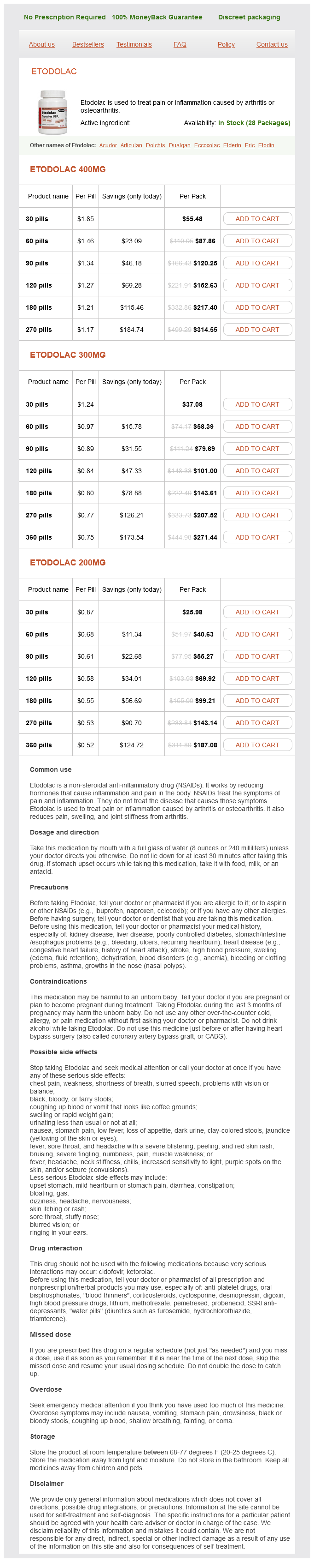The height and width of the screenshot is (1562, 314).
Task: Add 30 pills of Etodolac 400mg to cart
Action: tap(257, 219)
